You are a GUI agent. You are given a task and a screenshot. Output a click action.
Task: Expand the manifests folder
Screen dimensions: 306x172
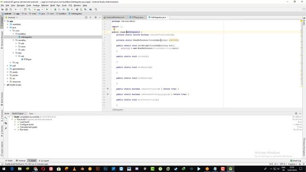coord(8,24)
